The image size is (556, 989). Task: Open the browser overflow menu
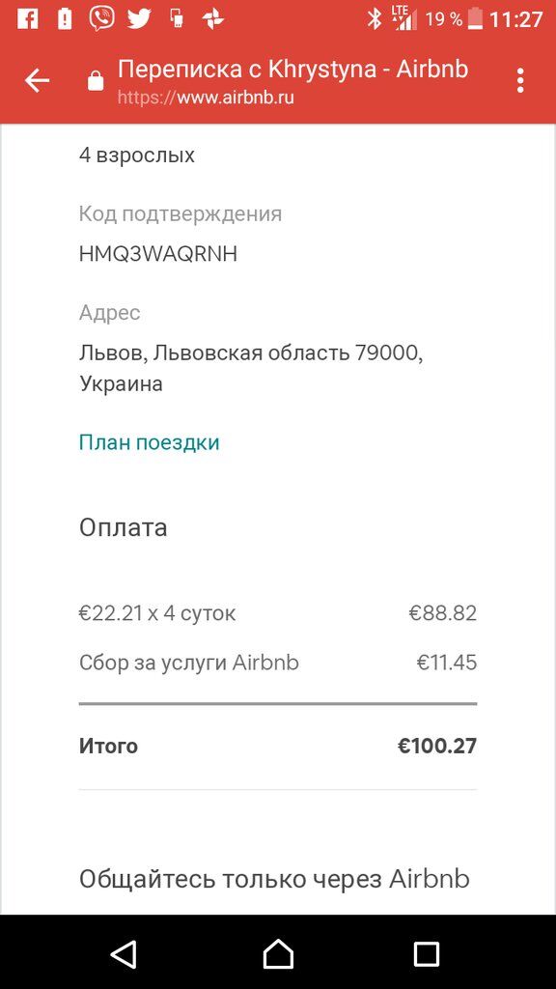(519, 81)
